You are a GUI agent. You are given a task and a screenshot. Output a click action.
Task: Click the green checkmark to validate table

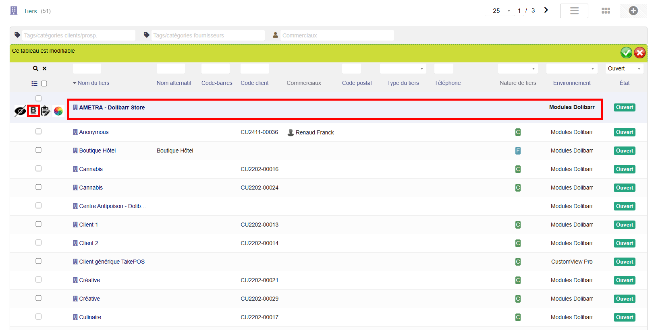pos(626,53)
